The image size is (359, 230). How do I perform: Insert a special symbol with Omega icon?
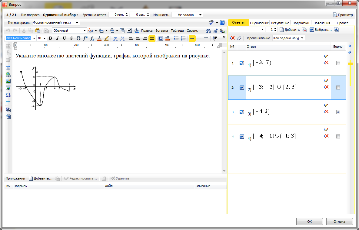coord(8,95)
